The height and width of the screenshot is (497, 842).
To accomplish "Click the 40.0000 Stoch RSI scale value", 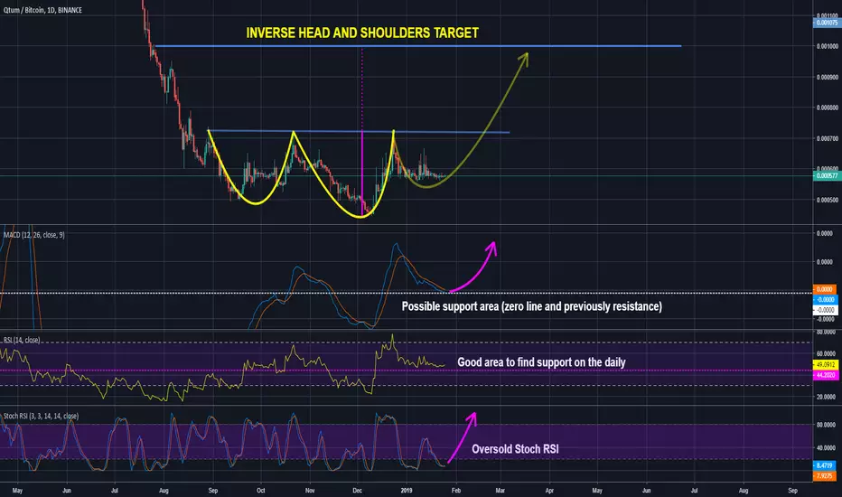I will [x=826, y=447].
